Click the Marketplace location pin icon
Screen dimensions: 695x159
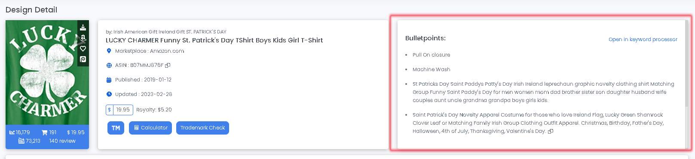coord(109,51)
